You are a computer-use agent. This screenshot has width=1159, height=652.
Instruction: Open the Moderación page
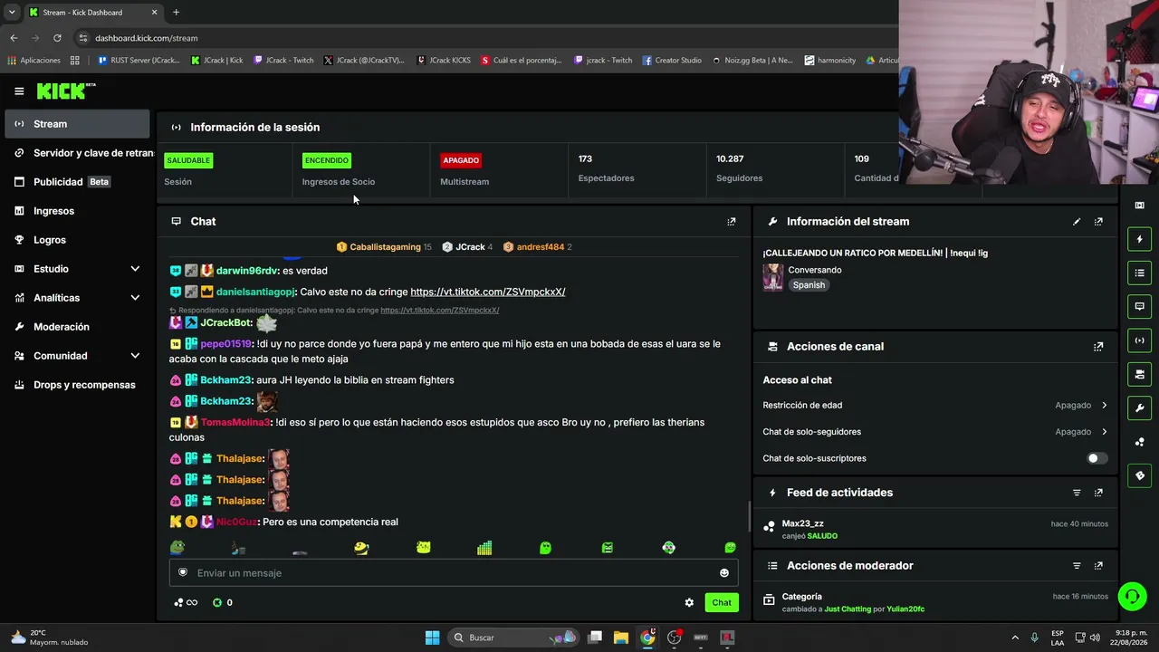78,327
